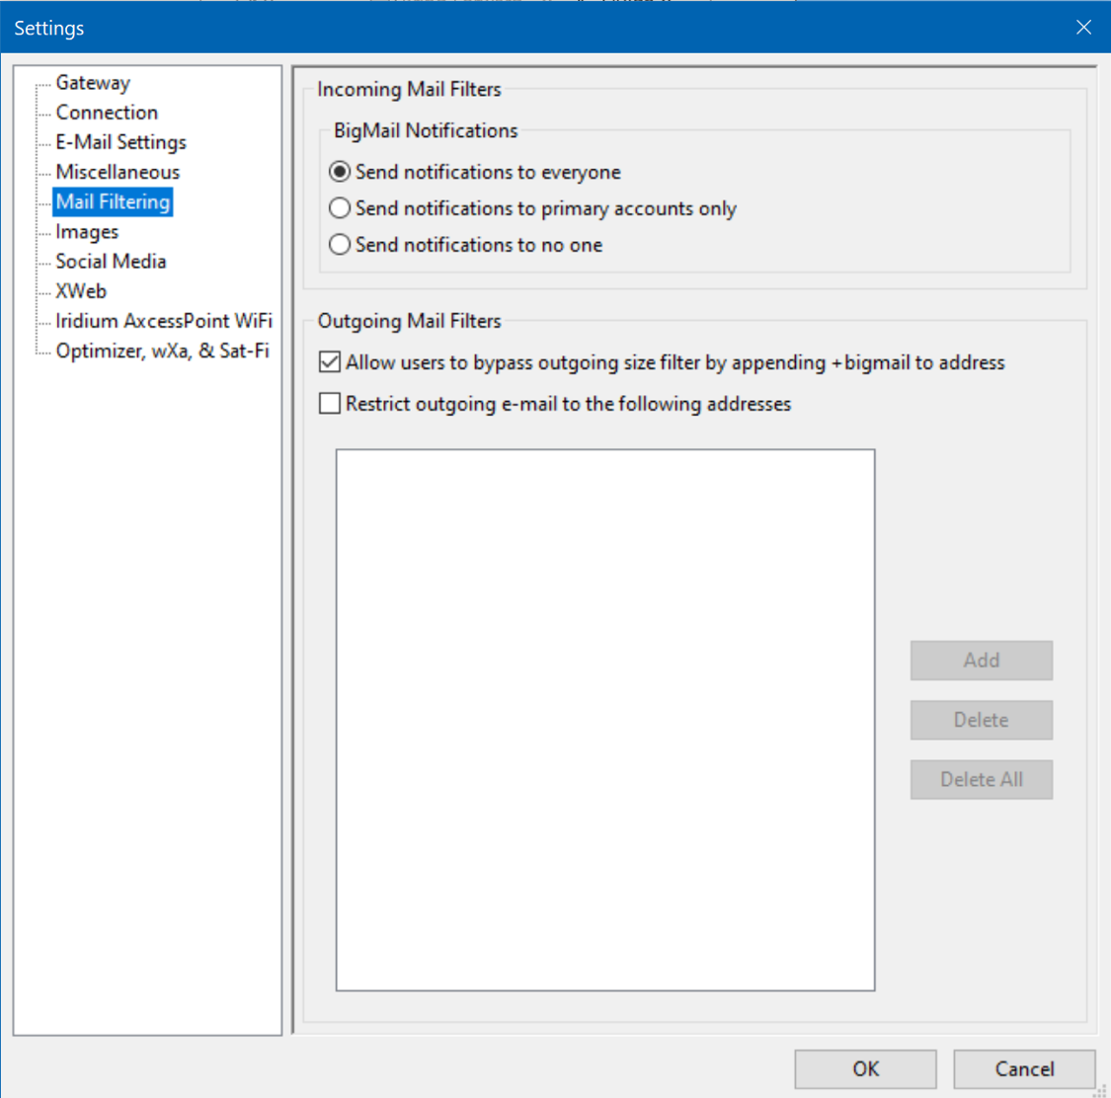Select Connection in the settings tree
Image resolution: width=1111 pixels, height=1098 pixels.
107,113
